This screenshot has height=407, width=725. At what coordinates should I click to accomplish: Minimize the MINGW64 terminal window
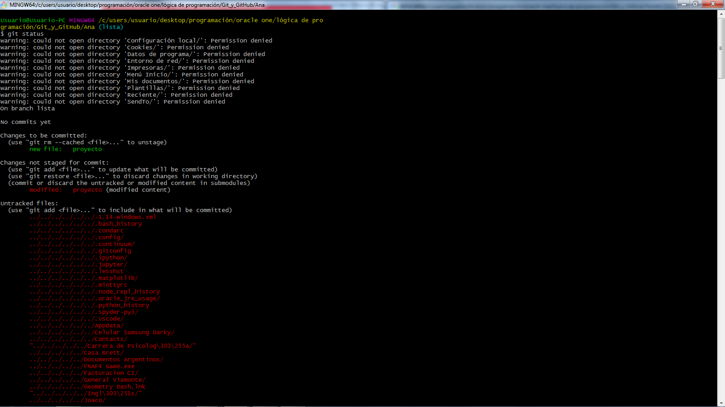pyautogui.click(x=683, y=4)
